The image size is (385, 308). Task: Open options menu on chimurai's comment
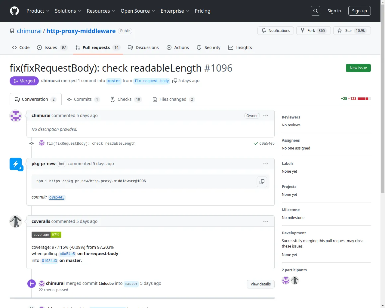pos(266,116)
